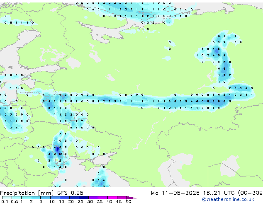Click the 'GFS 0.25' model label

[x=70, y=193]
